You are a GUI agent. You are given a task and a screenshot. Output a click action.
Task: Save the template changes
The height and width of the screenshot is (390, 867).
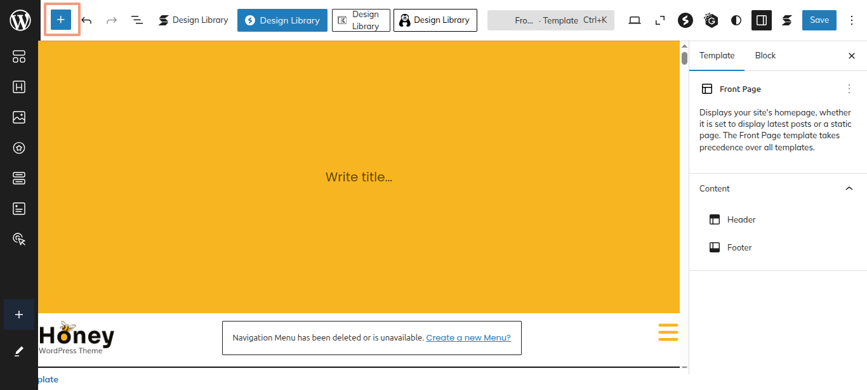tap(819, 20)
